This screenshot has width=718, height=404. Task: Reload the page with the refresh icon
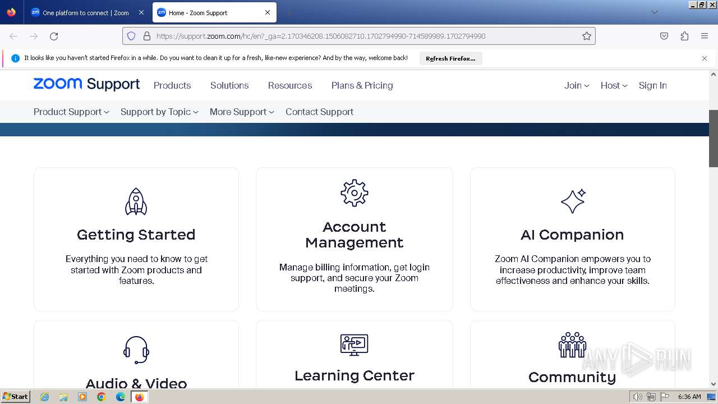54,36
